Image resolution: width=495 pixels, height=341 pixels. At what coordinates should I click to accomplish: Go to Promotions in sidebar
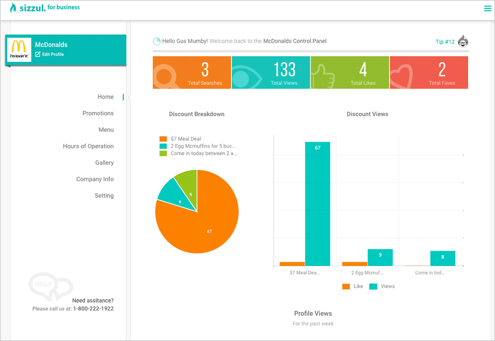[x=98, y=113]
